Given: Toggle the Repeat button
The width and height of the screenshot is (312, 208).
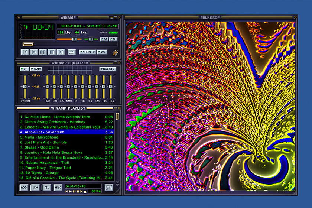Looking at the screenshot, I should [x=103, y=52].
